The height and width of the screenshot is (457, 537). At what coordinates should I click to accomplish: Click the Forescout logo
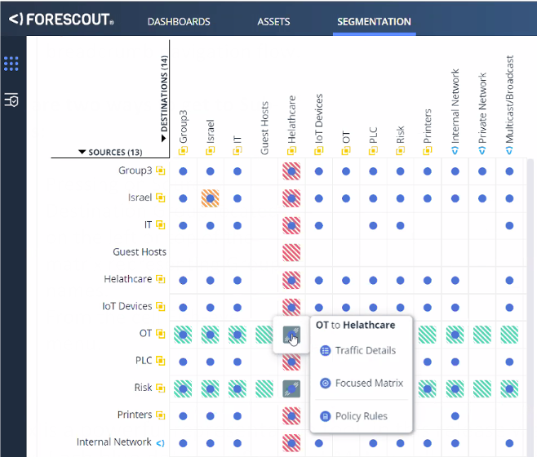tap(62, 20)
